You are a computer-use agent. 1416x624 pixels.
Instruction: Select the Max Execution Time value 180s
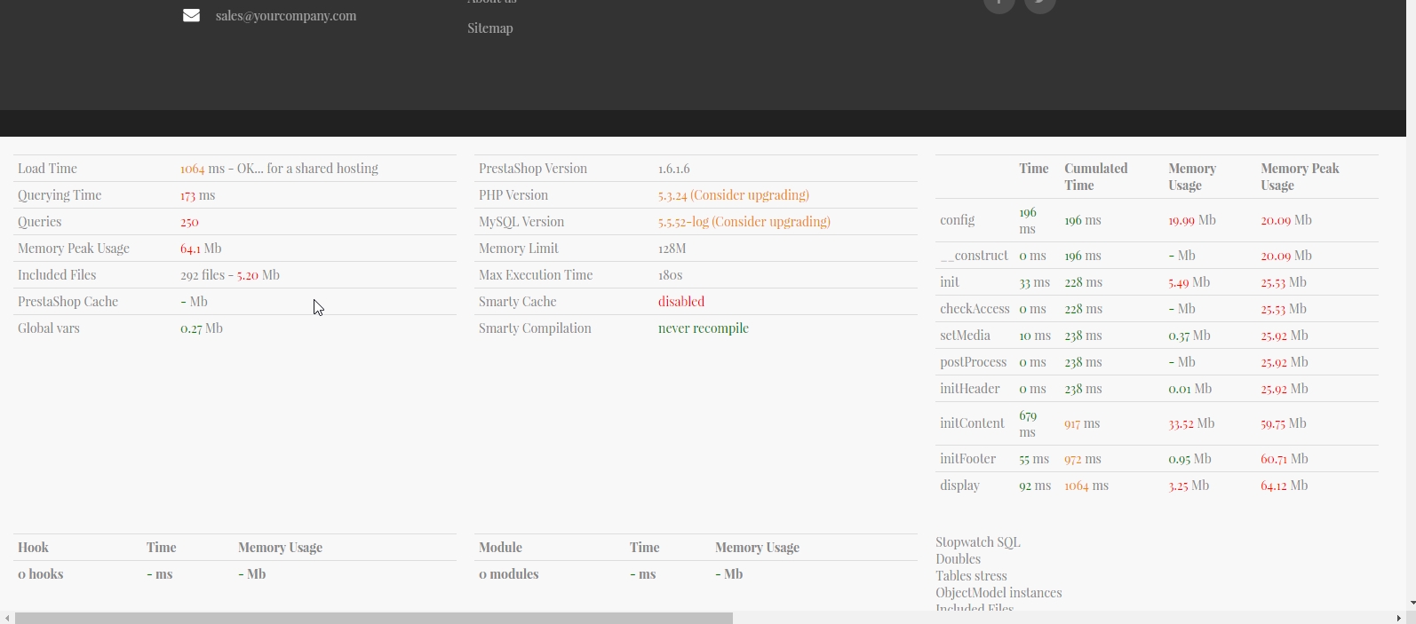[671, 275]
